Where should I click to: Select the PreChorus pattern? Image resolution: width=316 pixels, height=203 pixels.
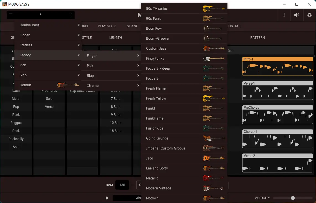(x=278, y=115)
